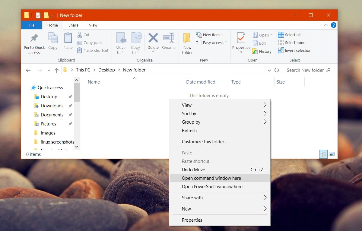Image resolution: width=362 pixels, height=231 pixels.
Task: Expand the New item dropdown
Action: pos(222,34)
